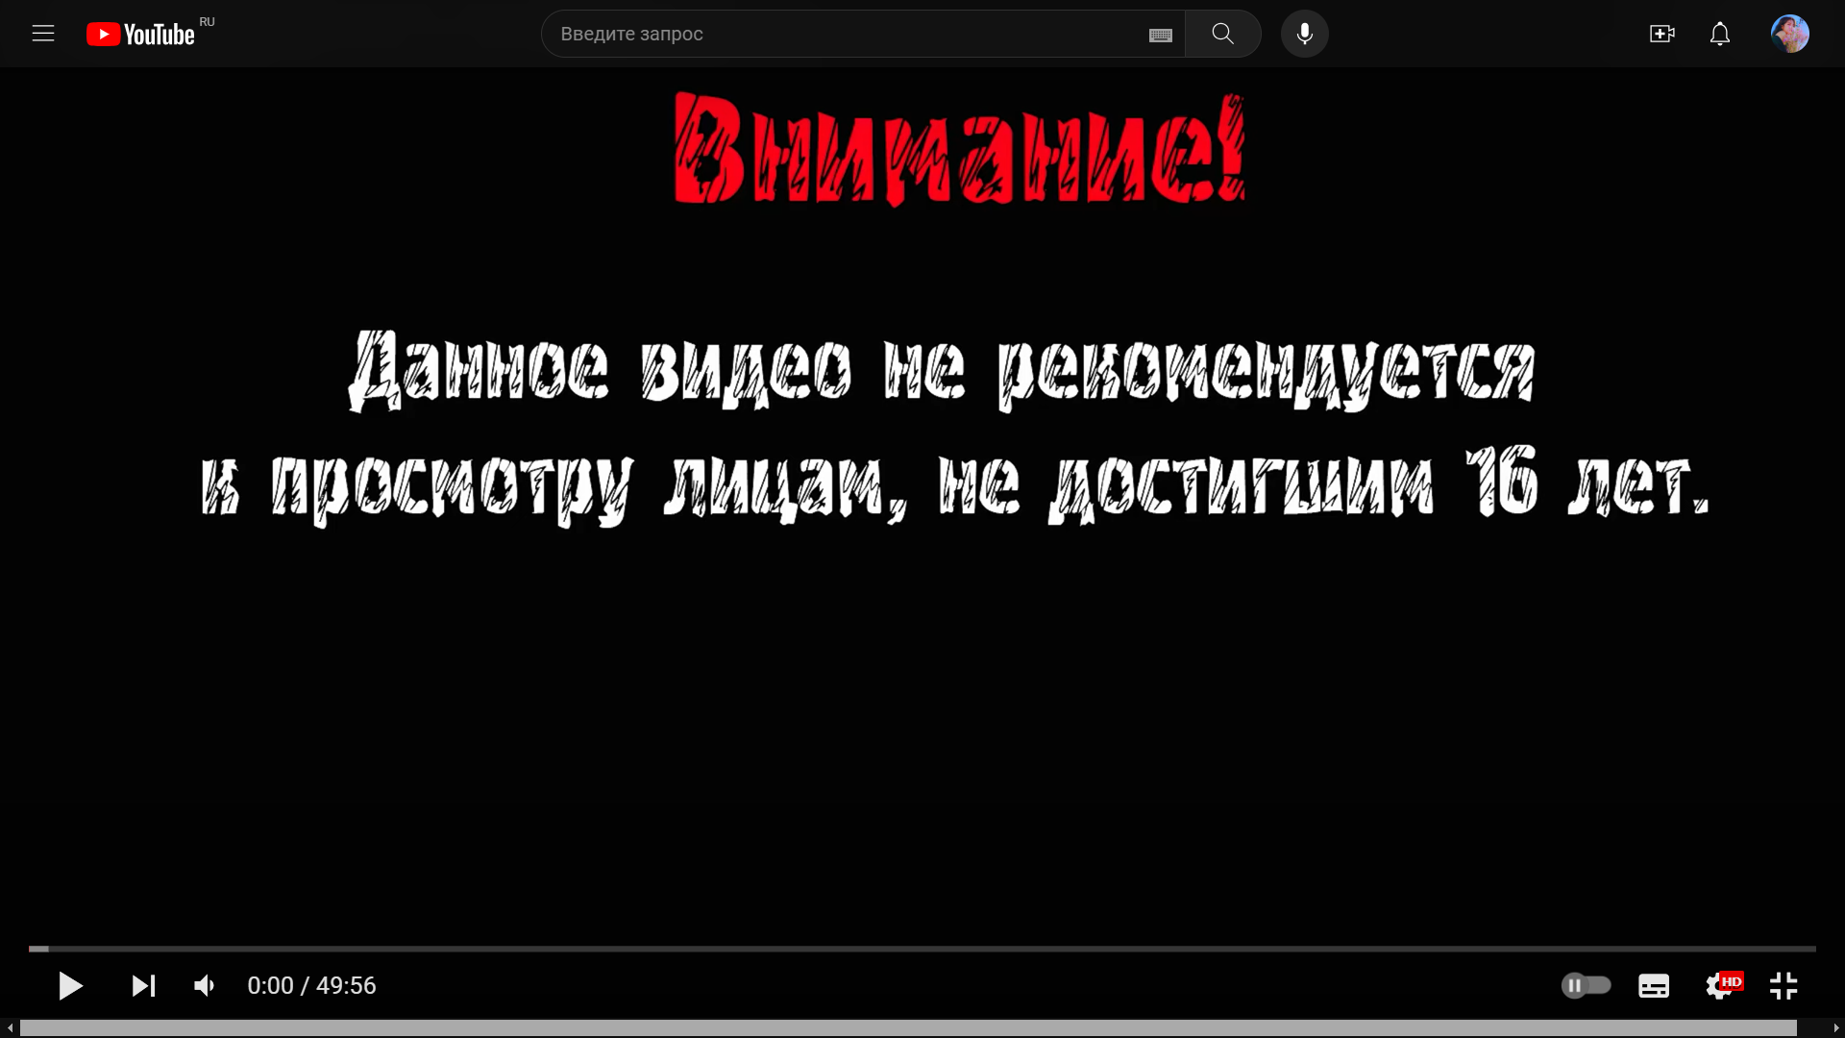This screenshot has height=1038, width=1845.
Task: Mute the video volume
Action: click(205, 985)
